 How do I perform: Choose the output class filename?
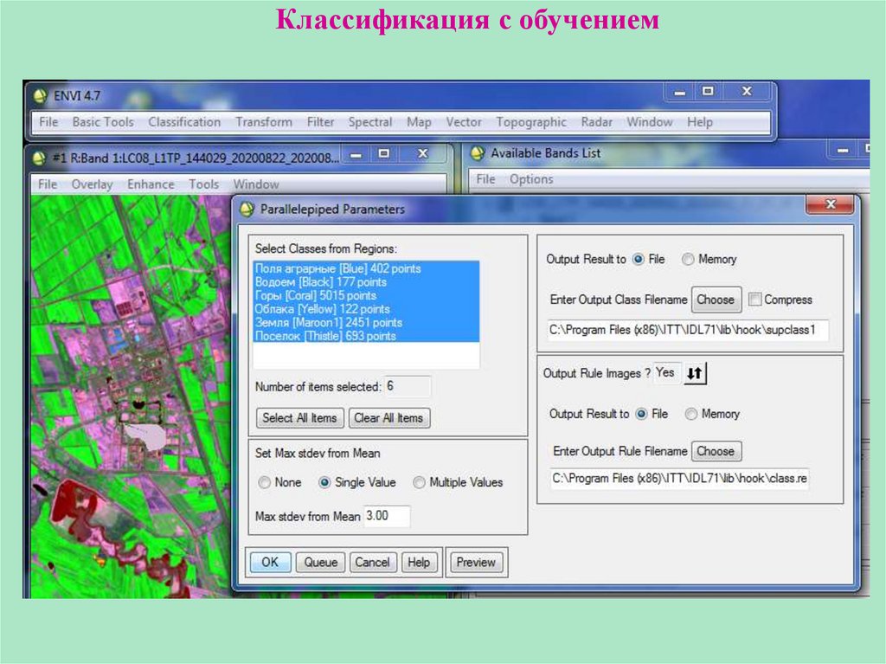coord(716,300)
